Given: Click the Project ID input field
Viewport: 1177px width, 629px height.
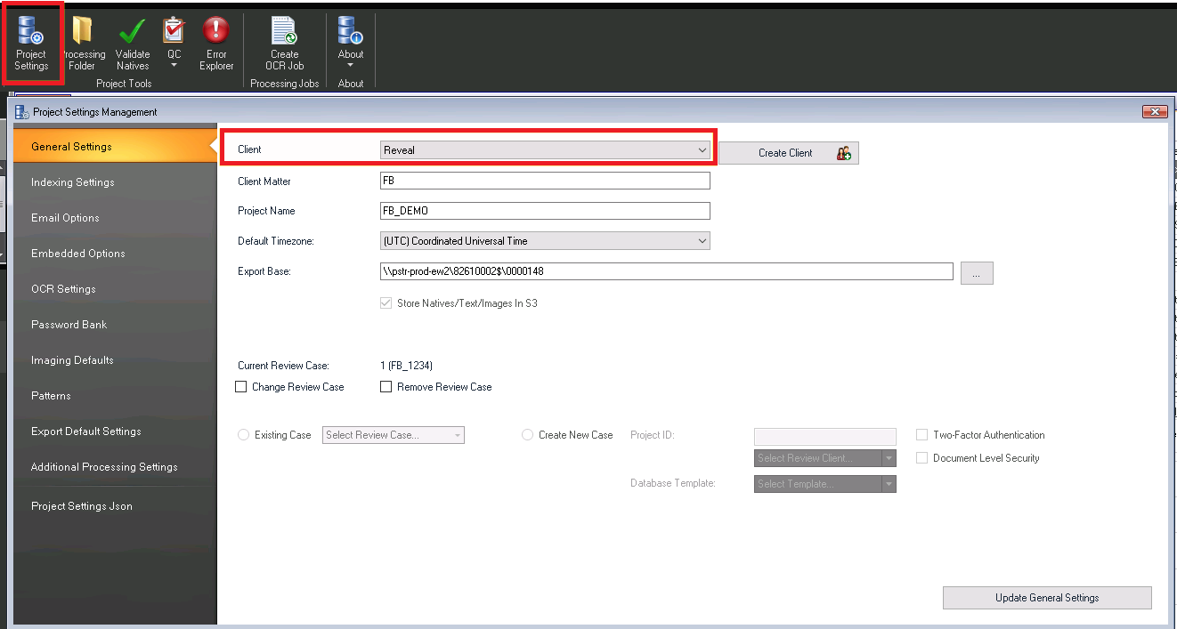Looking at the screenshot, I should [824, 436].
